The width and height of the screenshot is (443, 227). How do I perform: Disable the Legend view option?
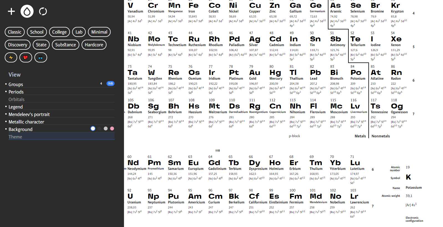click(16, 107)
